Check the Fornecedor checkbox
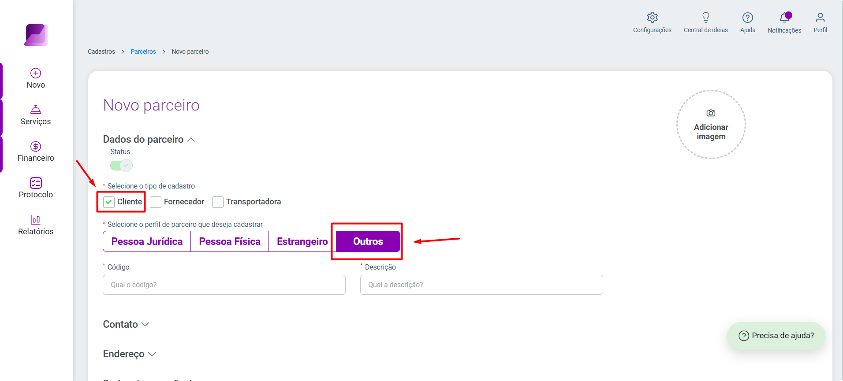Viewport: 843px width, 381px height. [x=155, y=202]
